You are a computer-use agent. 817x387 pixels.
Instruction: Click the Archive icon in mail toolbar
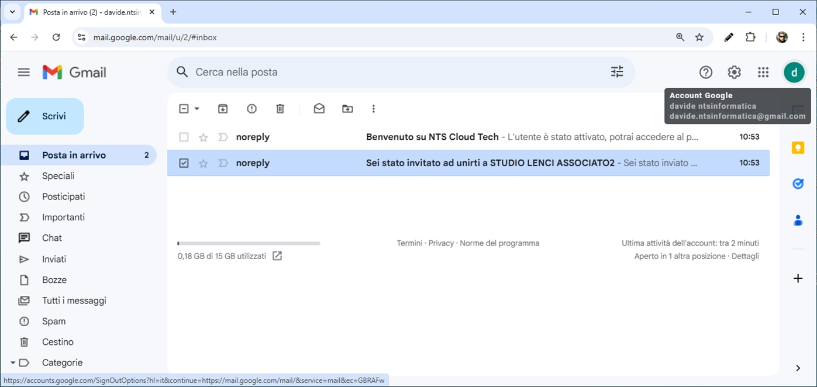223,109
